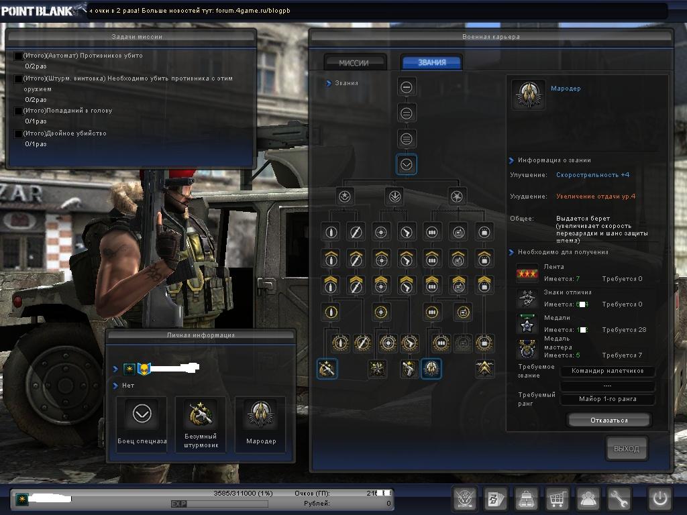Open the inventory backpack icon

pyautogui.click(x=526, y=498)
